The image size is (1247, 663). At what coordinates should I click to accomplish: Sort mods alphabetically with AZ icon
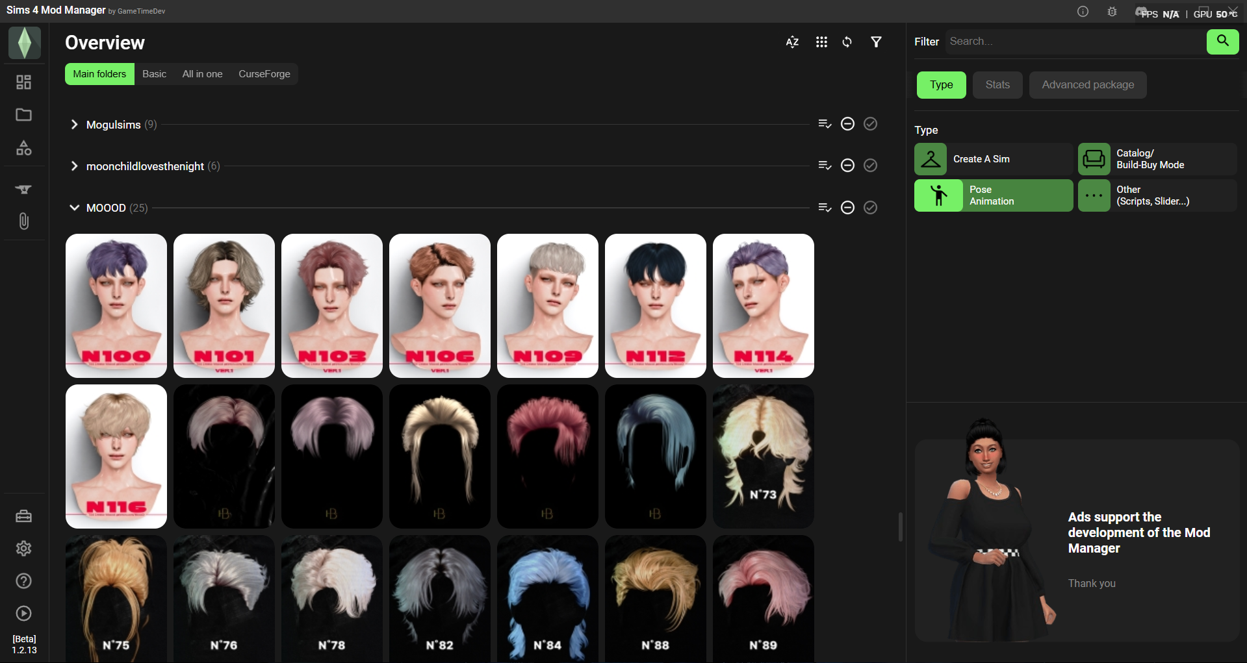(792, 42)
